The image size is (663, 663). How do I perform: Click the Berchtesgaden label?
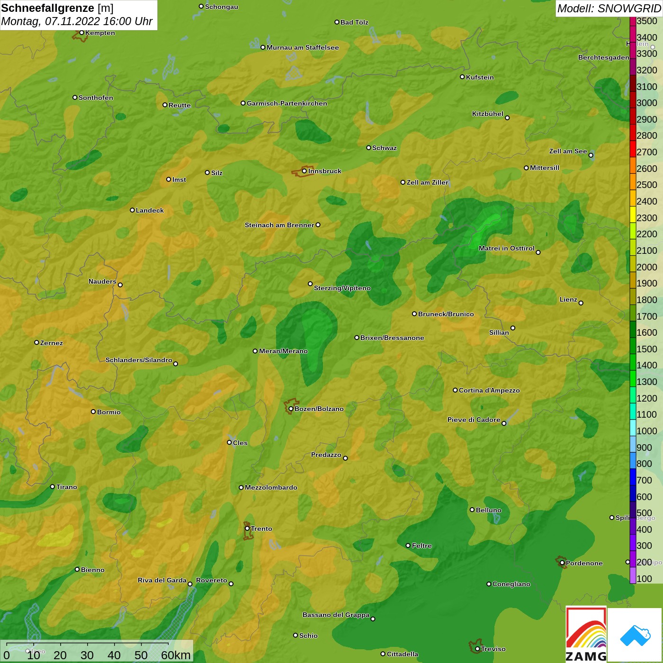pos(604,57)
